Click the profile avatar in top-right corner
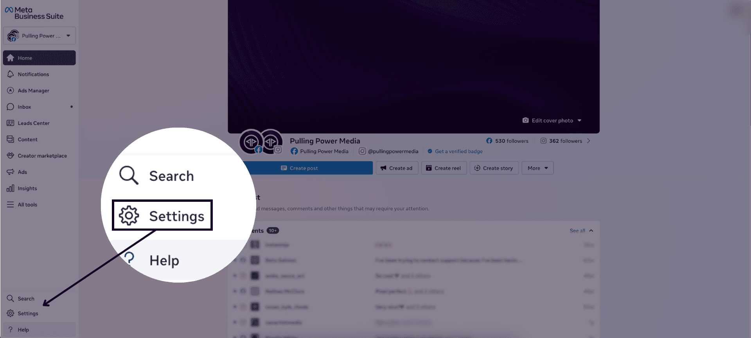This screenshot has height=338, width=751. (737, 10)
